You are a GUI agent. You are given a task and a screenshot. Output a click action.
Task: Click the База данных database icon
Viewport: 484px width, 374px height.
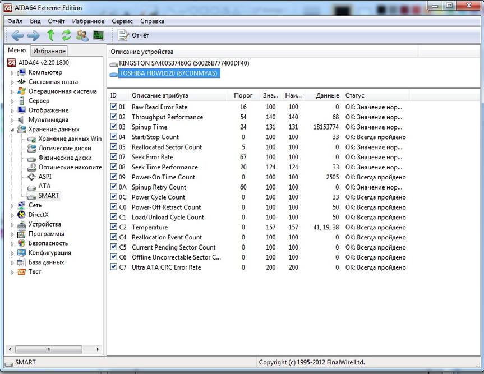(22, 262)
